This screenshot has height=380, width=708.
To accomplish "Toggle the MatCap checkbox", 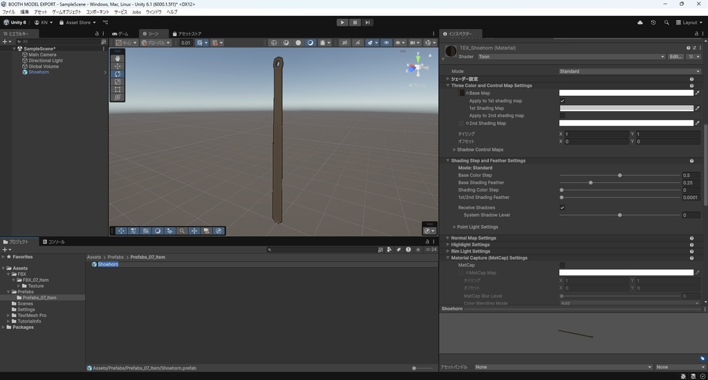I will click(x=562, y=265).
